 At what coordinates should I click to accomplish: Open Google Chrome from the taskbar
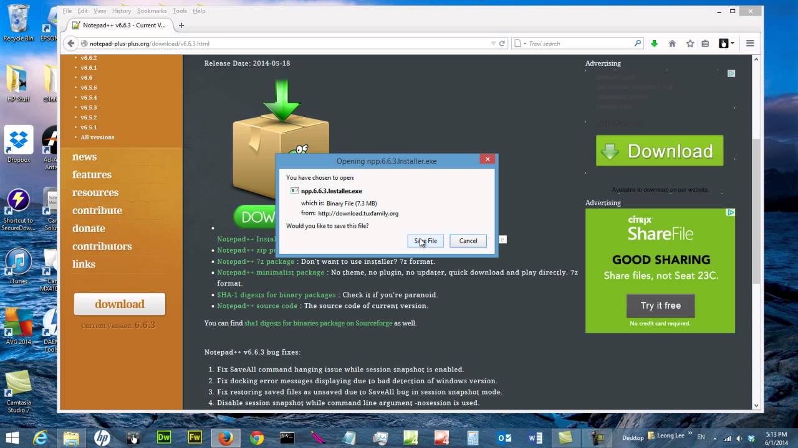click(256, 438)
